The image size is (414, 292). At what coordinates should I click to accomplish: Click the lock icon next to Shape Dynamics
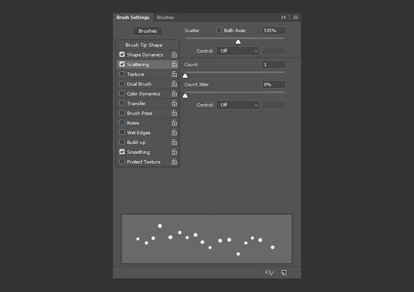[x=174, y=55]
